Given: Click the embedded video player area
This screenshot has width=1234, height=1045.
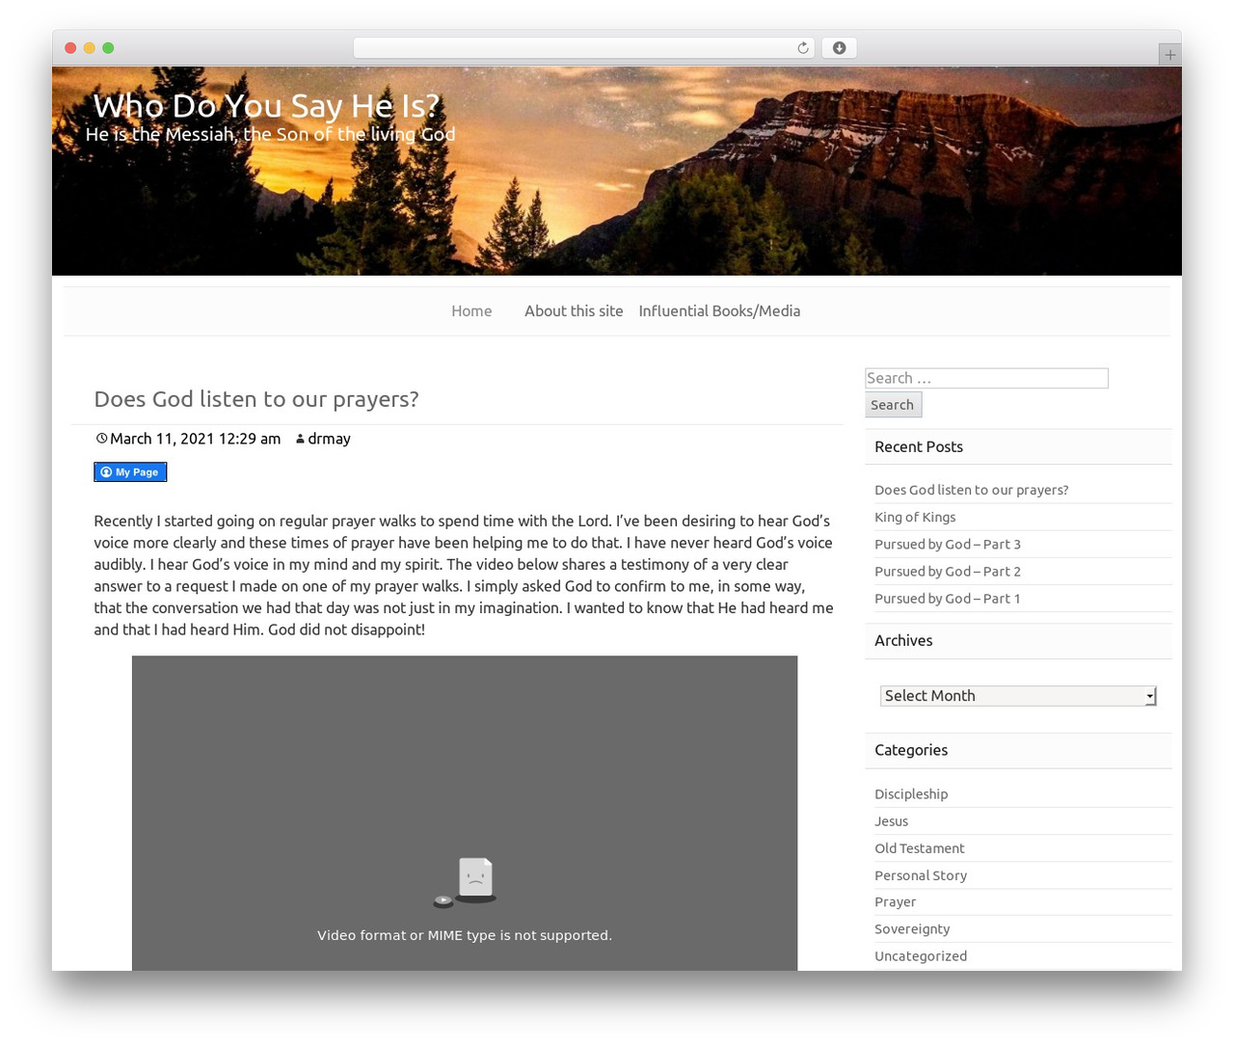Looking at the screenshot, I should 465,813.
